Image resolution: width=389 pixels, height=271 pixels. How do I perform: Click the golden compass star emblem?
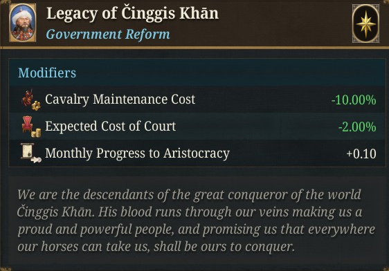pos(366,24)
